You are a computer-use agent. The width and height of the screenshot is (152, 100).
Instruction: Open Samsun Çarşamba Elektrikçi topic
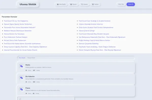click(89, 44)
